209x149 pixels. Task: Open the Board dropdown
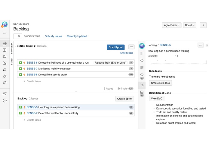189,25
